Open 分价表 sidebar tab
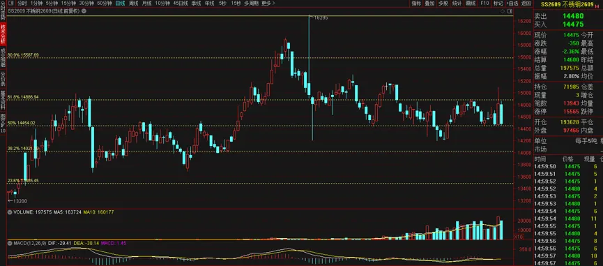 tap(3, 78)
